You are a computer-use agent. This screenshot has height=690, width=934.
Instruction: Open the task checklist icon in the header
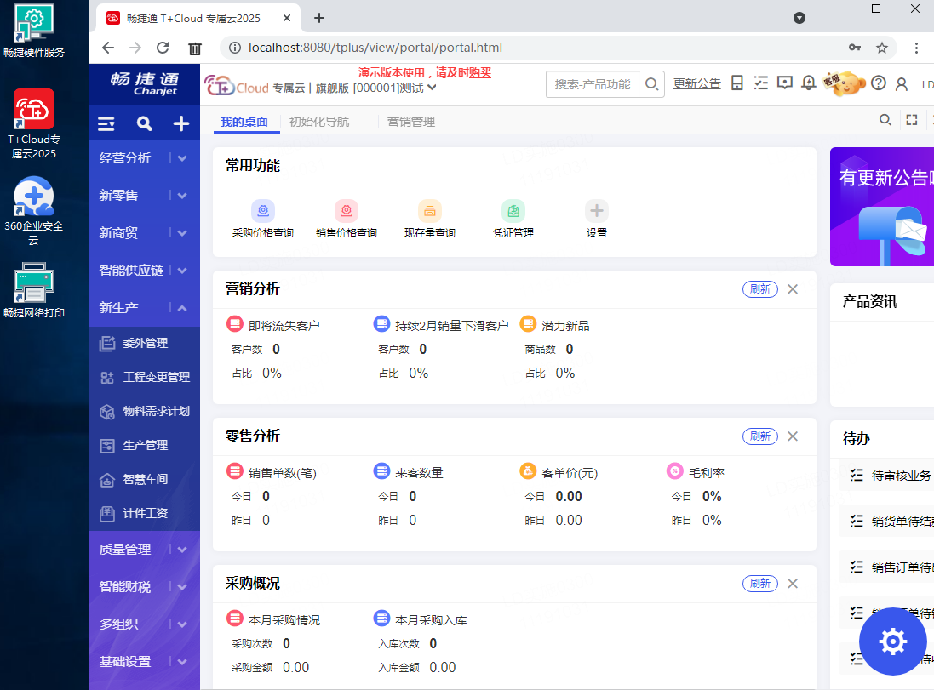point(760,83)
